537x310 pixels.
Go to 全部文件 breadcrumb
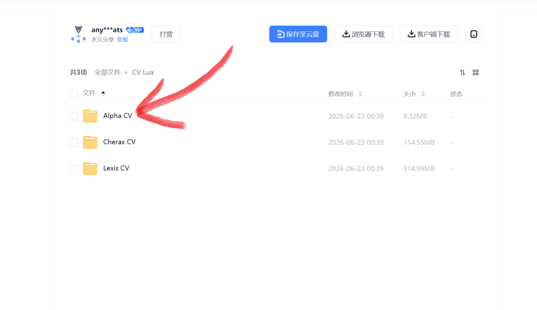click(108, 72)
